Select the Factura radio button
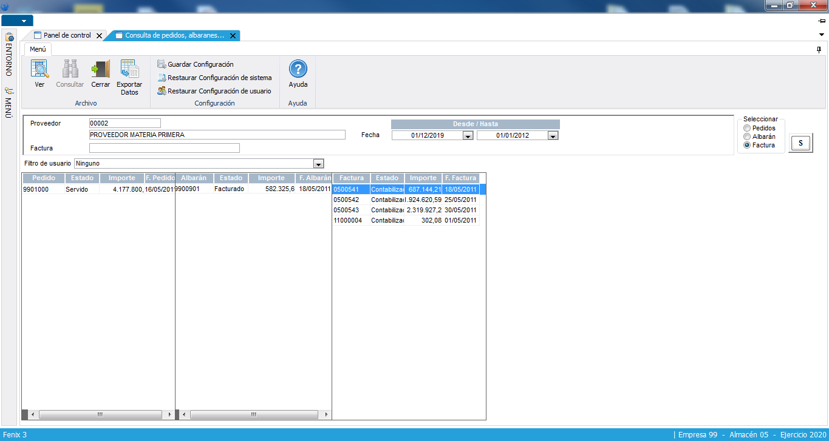The image size is (829, 441). pyautogui.click(x=747, y=146)
